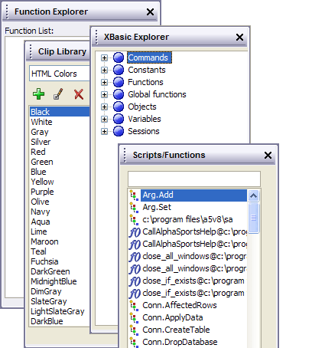Select Conn.CreateTable in Scripts/Functions list
Viewport: 312px width, 348px height.
pyautogui.click(x=176, y=330)
